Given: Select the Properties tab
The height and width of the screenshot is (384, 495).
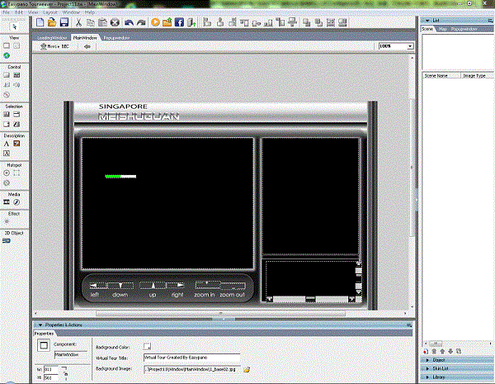Looking at the screenshot, I should (44, 334).
